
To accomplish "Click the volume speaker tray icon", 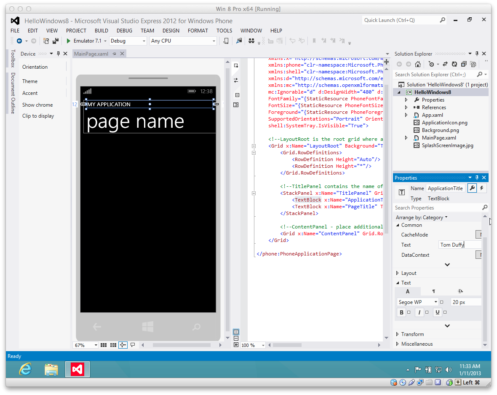I will (449, 370).
